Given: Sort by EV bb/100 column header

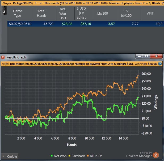Looking at the screenshot, I should [126, 13].
